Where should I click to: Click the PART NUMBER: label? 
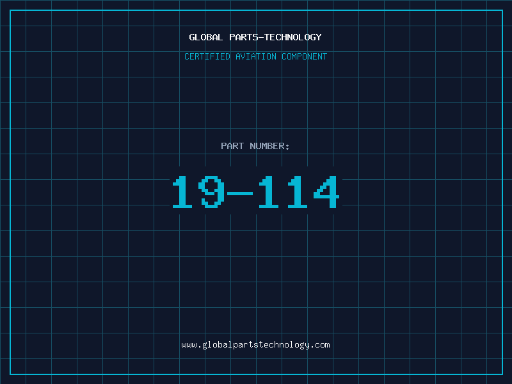(255, 146)
